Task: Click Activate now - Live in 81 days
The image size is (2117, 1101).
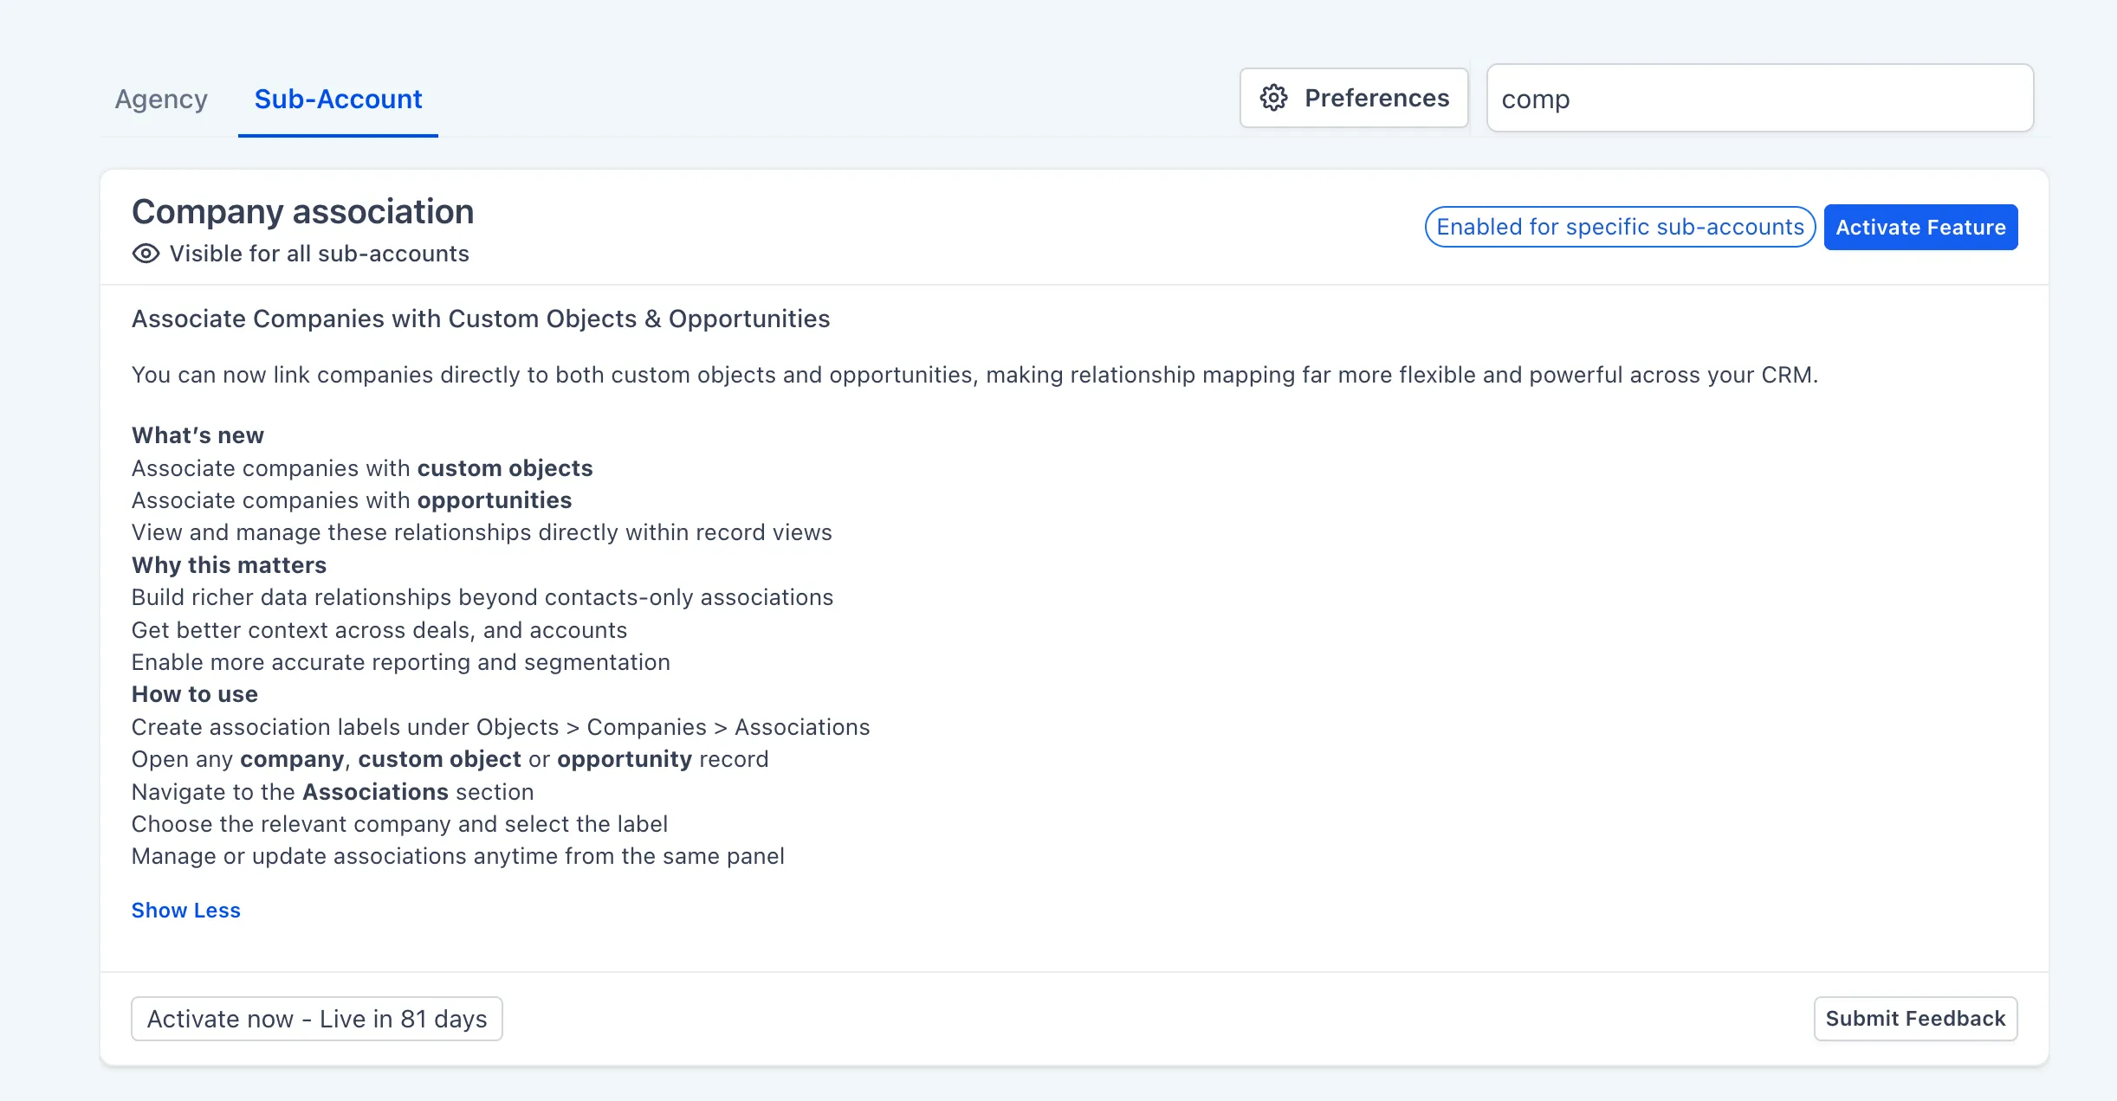Action: pos(316,1019)
